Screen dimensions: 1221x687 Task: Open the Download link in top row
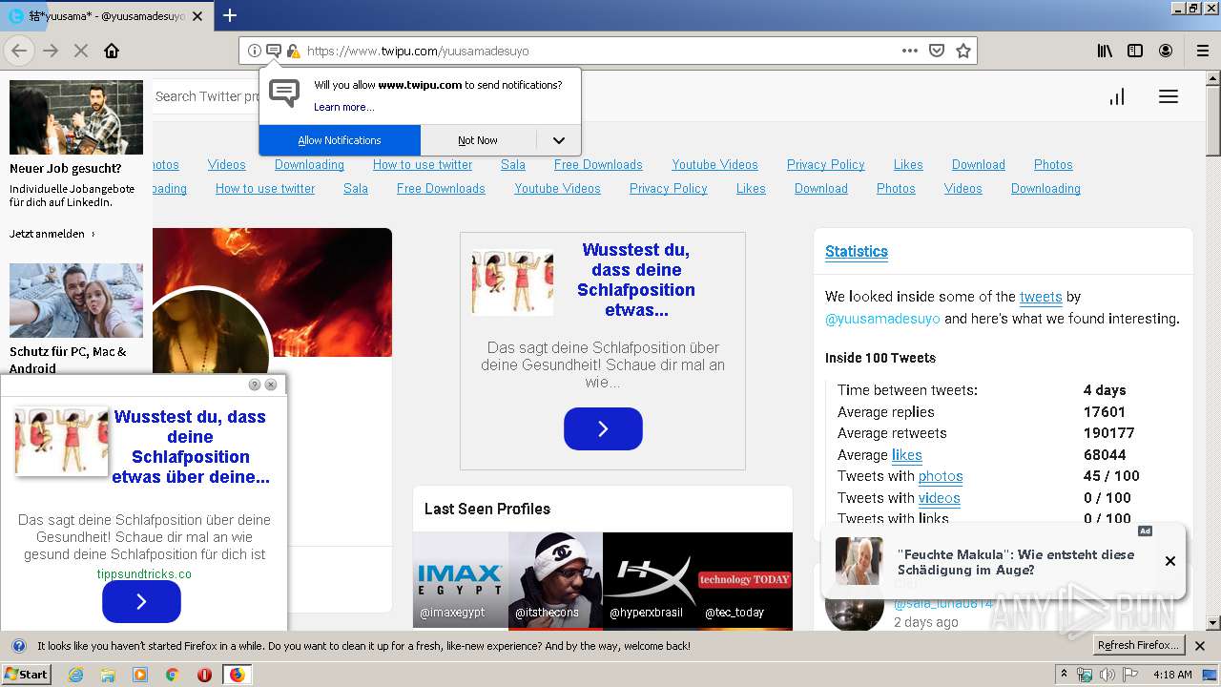pos(979,164)
